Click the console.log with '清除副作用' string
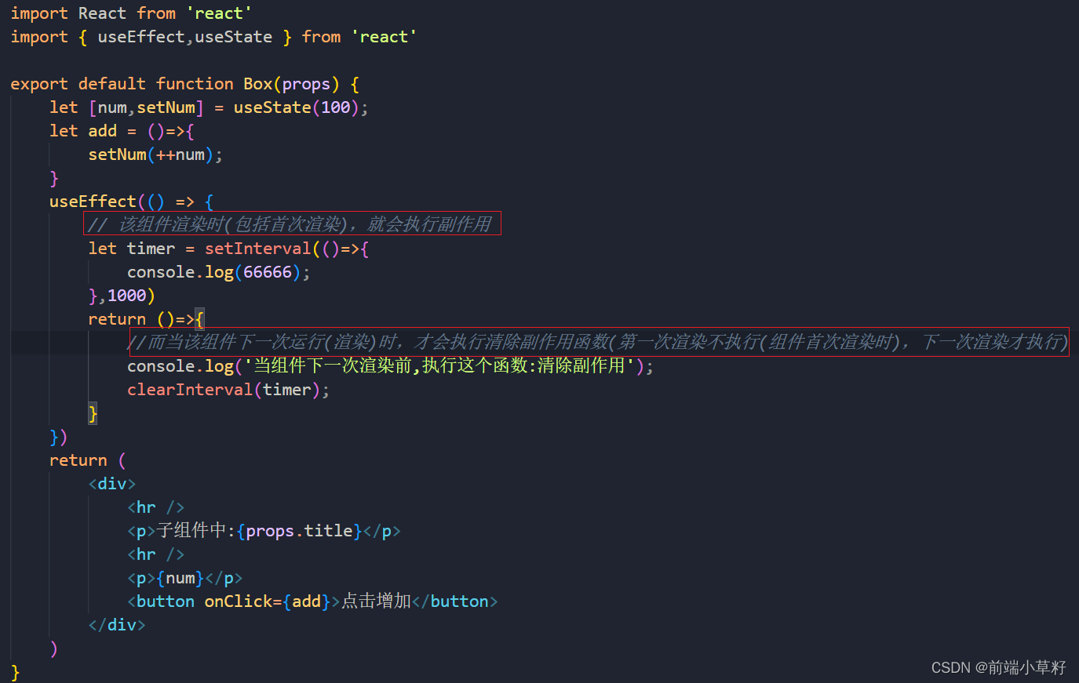 click(390, 366)
